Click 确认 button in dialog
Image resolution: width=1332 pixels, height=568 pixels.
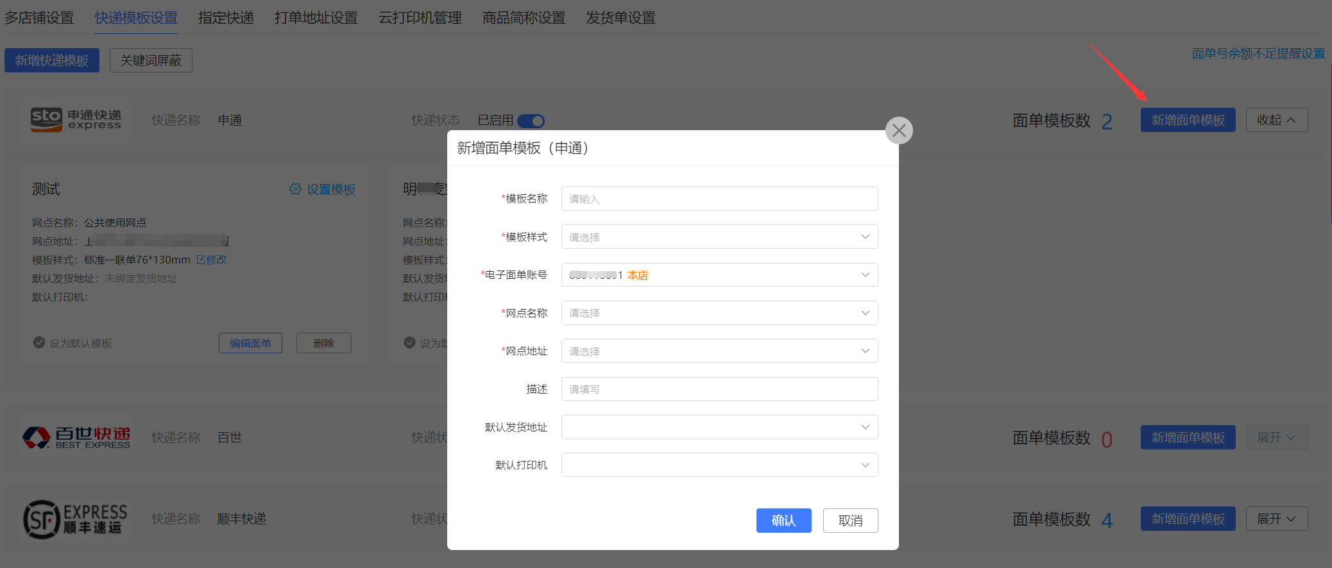point(783,521)
